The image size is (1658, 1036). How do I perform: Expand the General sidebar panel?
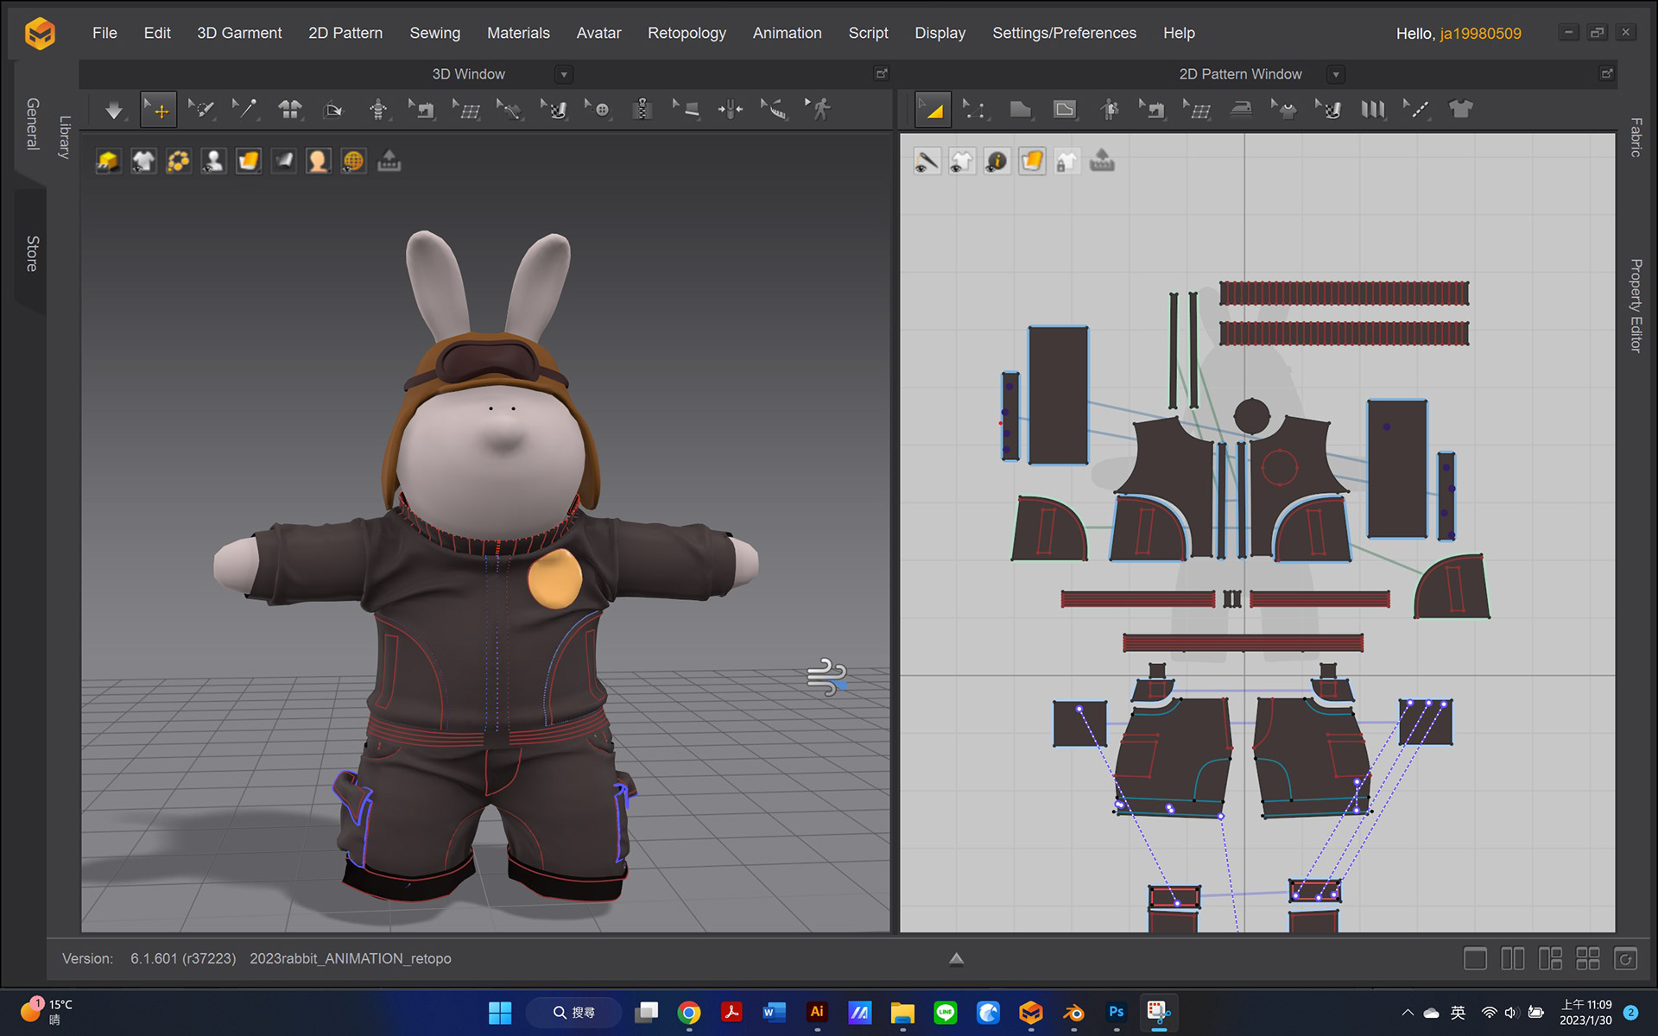[32, 123]
